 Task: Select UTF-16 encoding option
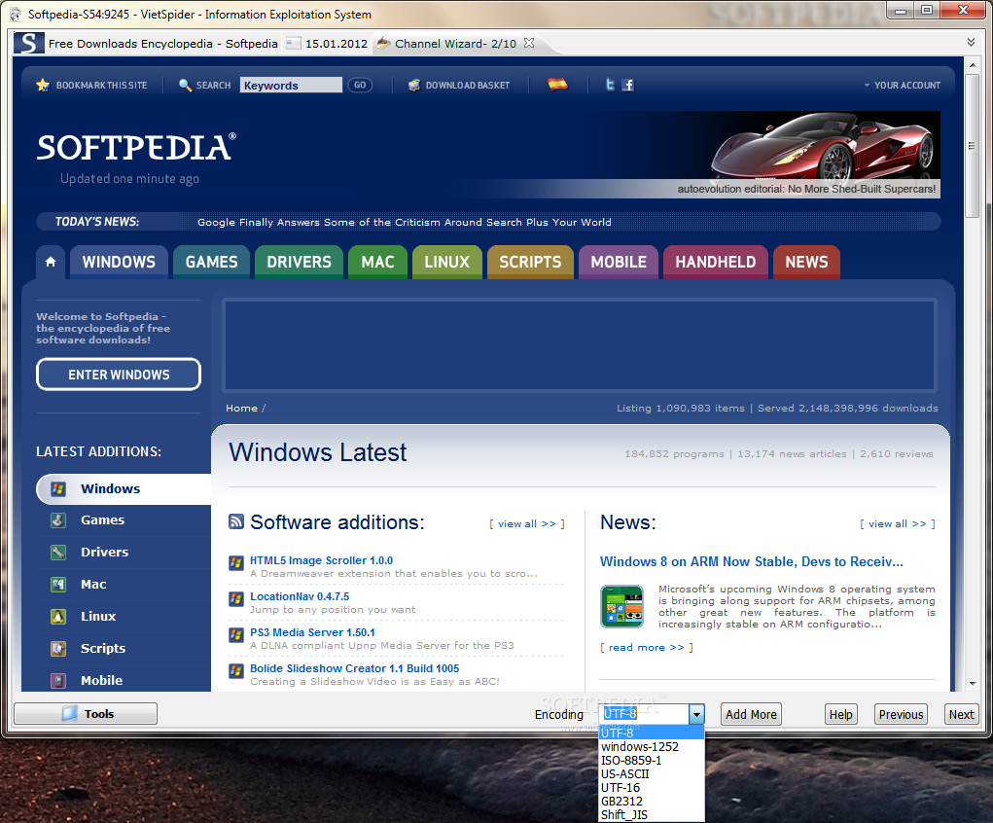[651, 788]
